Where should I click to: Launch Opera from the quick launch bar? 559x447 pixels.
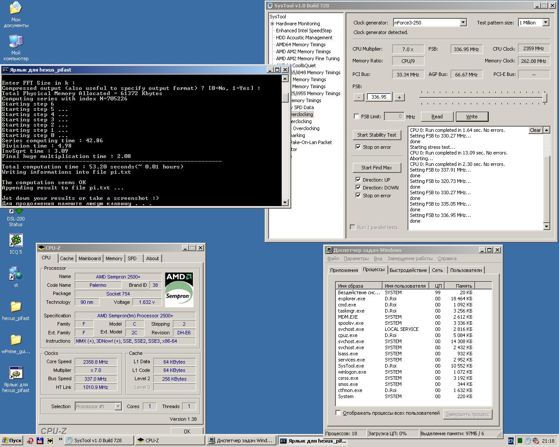pos(30,440)
